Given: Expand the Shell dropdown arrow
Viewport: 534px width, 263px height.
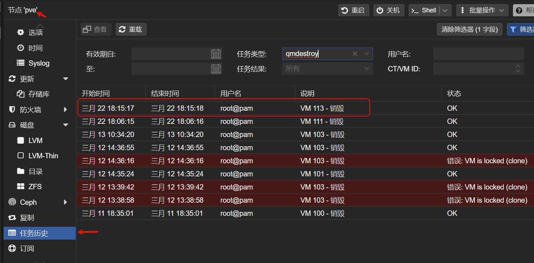Looking at the screenshot, I should tap(445, 10).
